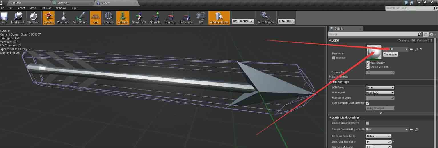438x148 pixels.
Task: Uncheck the Enable Collision checkbox
Action: click(368, 67)
